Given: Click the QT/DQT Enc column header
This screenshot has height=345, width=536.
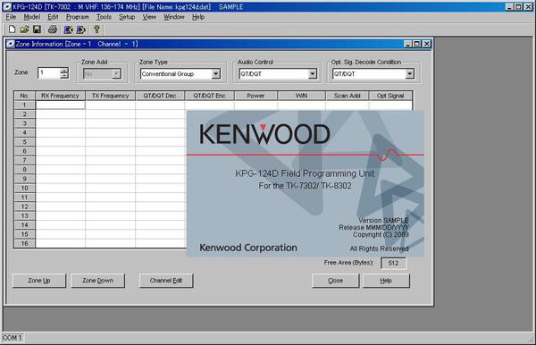Looking at the screenshot, I should 209,96.
